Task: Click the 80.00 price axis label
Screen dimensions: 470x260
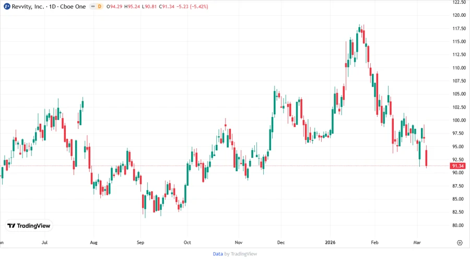Action: tap(459, 225)
